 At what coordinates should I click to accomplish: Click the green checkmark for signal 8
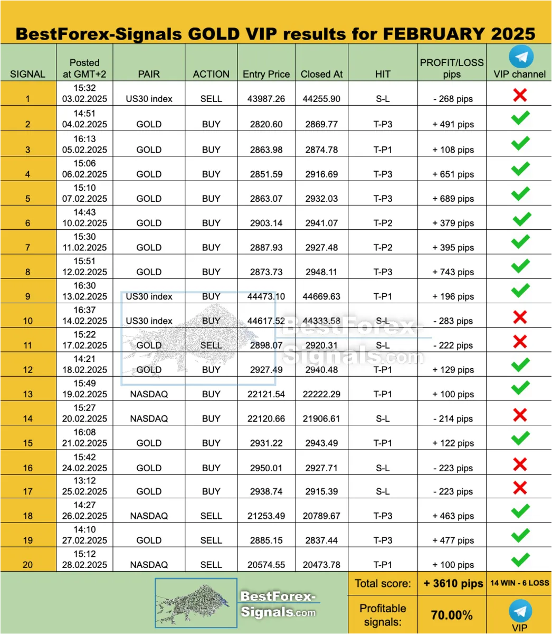pos(520,266)
